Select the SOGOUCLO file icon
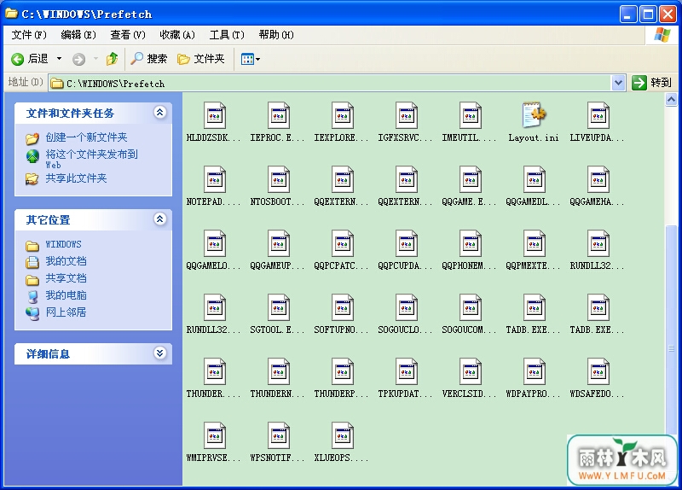Viewport: 682px width, 490px height. [x=407, y=307]
